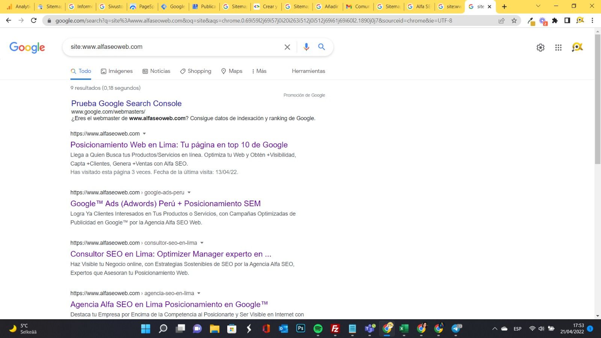This screenshot has width=601, height=338.
Task: Go back to the previous page
Action: (9, 21)
